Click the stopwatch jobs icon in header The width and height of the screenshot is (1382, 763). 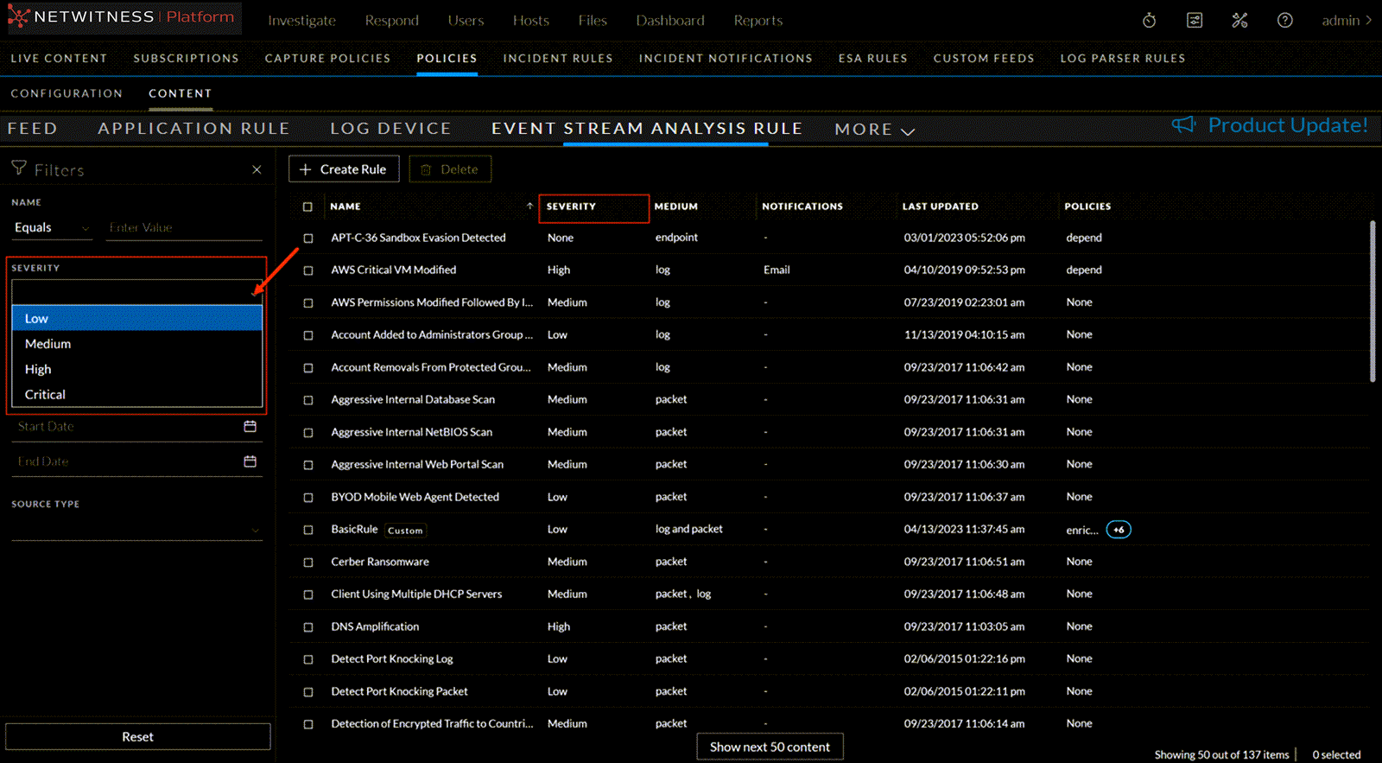click(1149, 21)
